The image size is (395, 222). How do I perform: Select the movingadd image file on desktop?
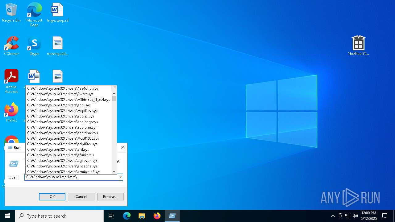58,46
